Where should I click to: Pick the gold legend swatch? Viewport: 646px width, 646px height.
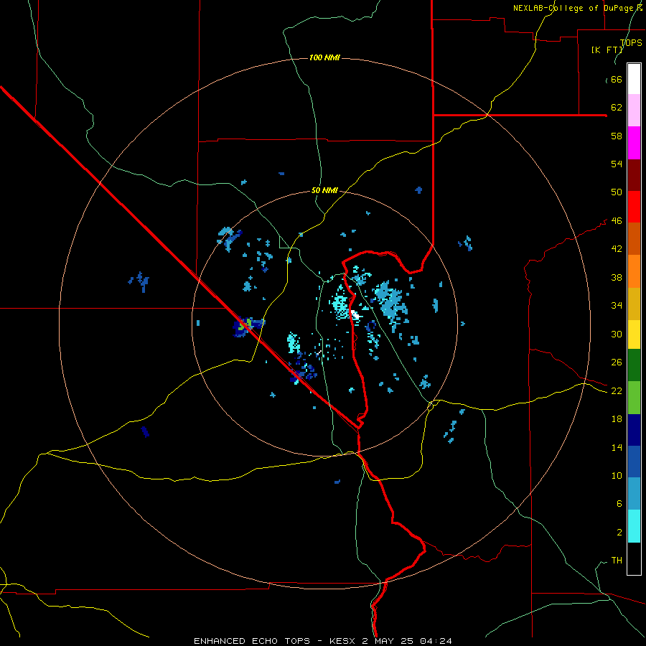[x=634, y=304]
